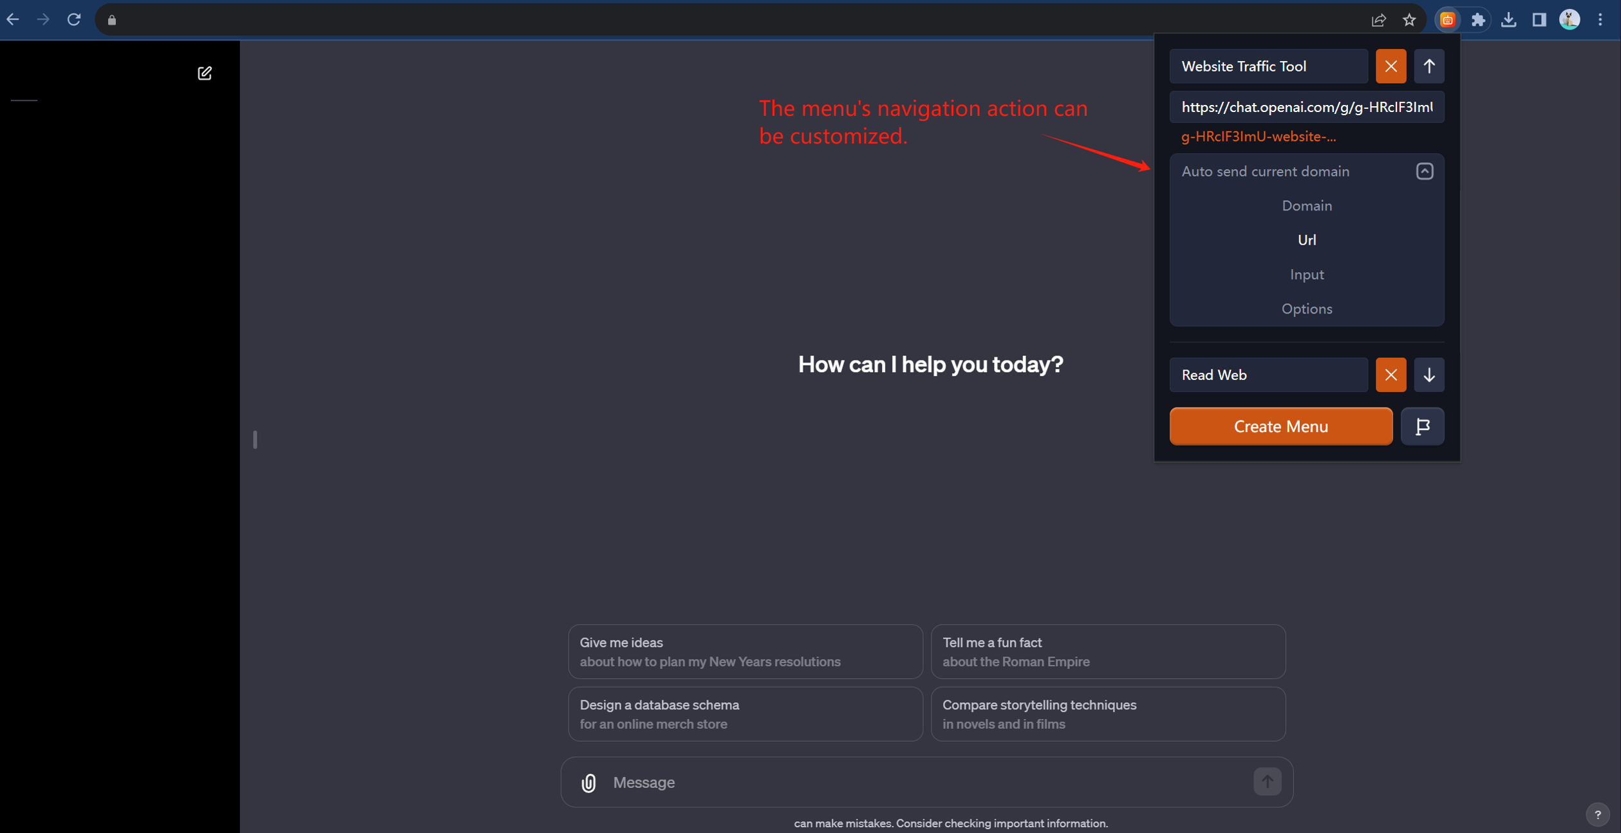Select the Domain option
The height and width of the screenshot is (833, 1621).
(1306, 206)
